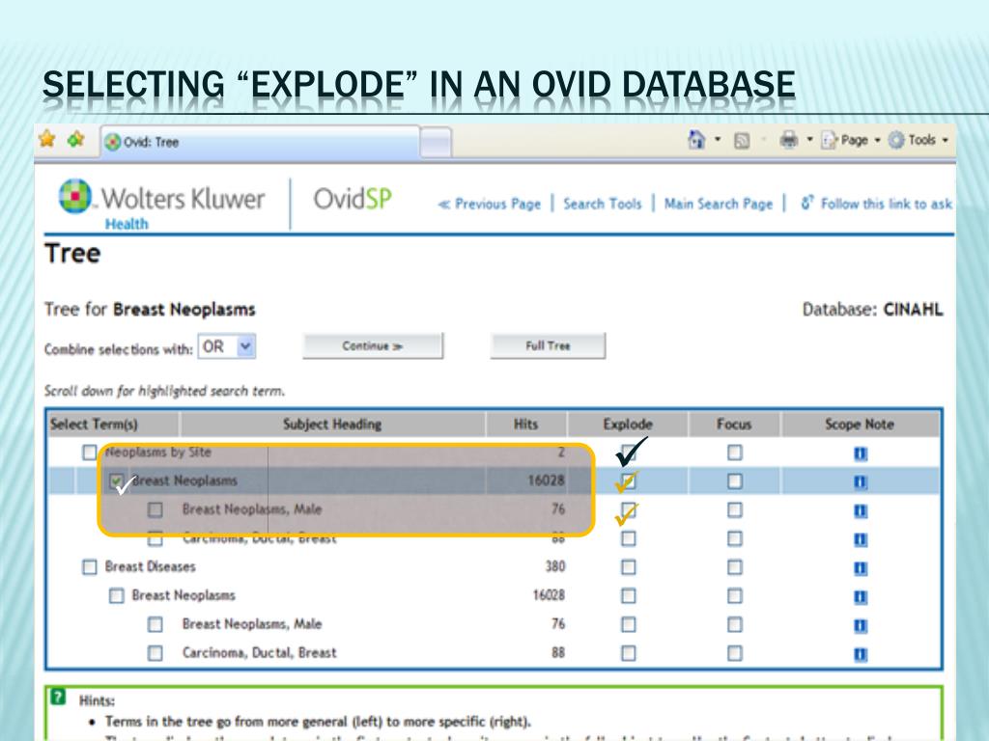
Task: Click the Ovid icon on the Ovid: Tree tab
Action: point(113,143)
